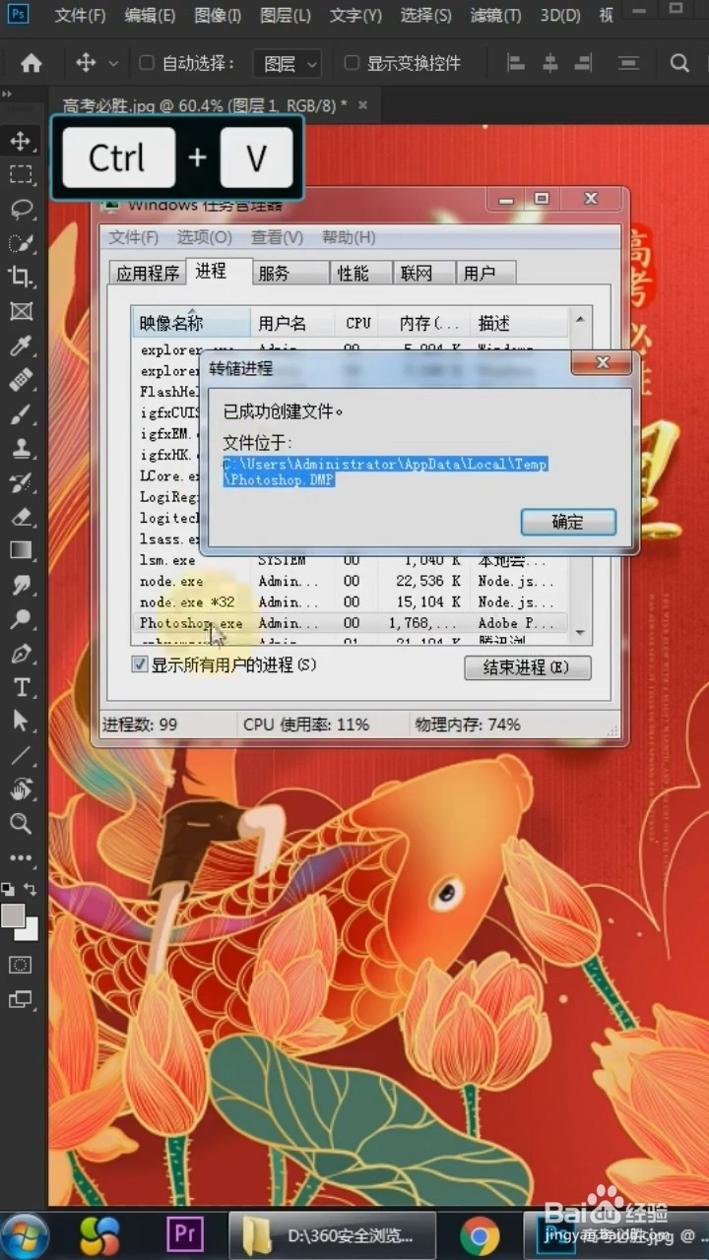709x1260 pixels.
Task: Click 确定 in the 转储进程 dialog
Action: coord(568,522)
